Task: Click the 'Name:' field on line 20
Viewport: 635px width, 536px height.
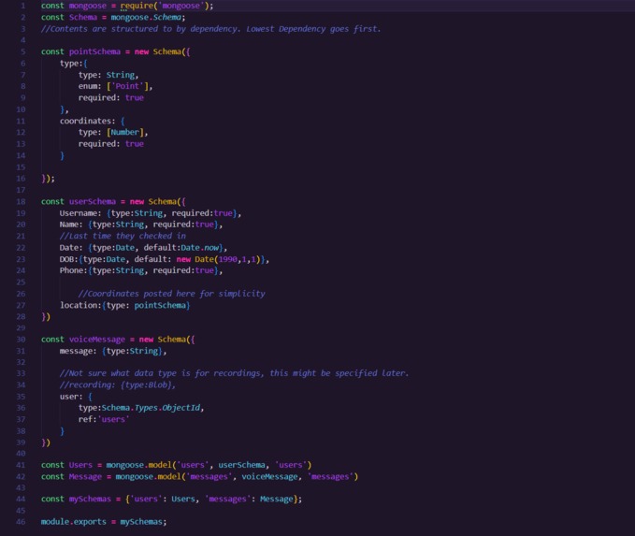Action: pyautogui.click(x=71, y=225)
